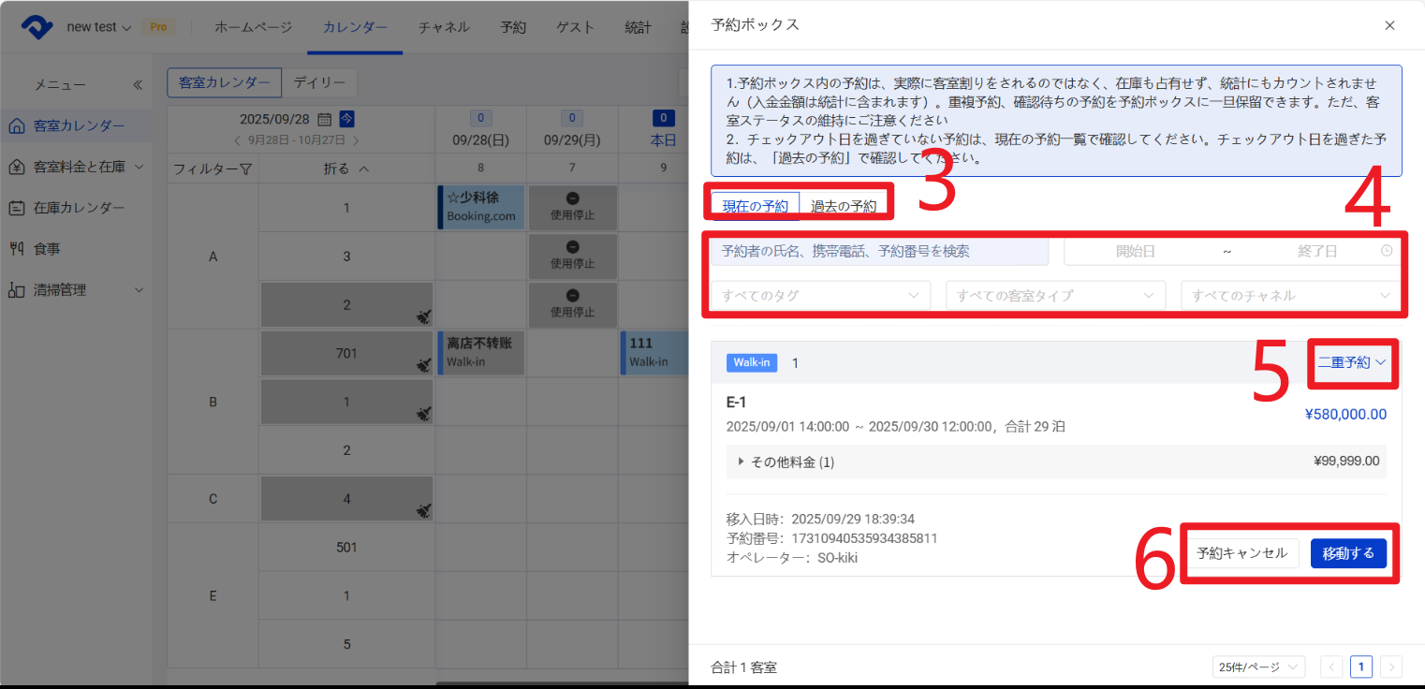The image size is (1425, 689).
Task: Collapse the sidebar menu with double-chevron icon
Action: point(138,85)
